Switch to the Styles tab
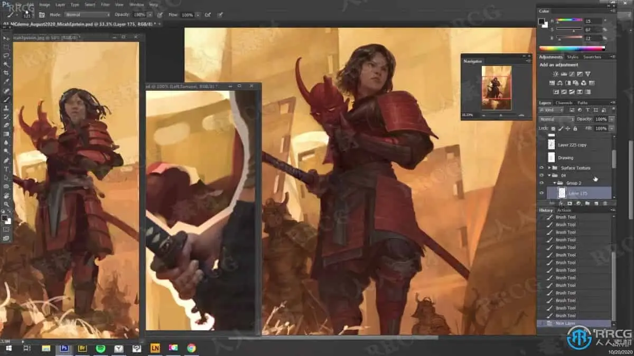 pos(573,57)
